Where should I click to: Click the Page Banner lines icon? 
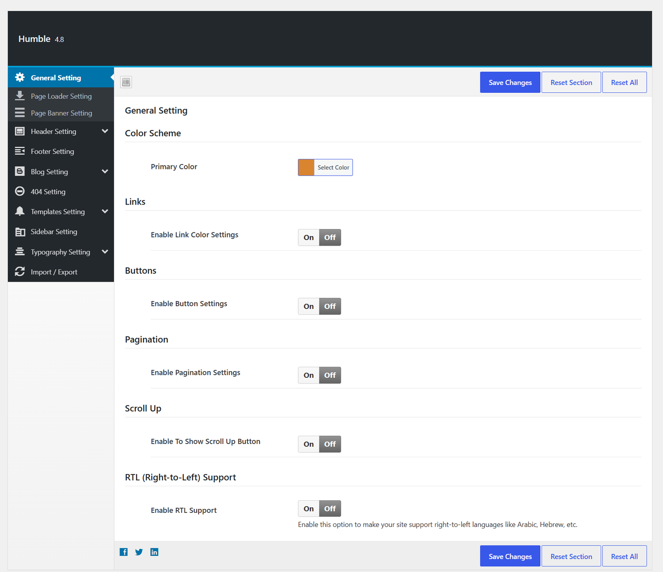(x=19, y=113)
